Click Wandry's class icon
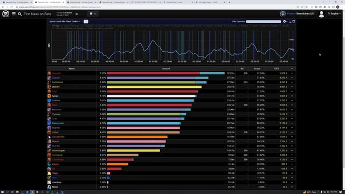Screen dimensions: 345x194 (x=49, y=87)
